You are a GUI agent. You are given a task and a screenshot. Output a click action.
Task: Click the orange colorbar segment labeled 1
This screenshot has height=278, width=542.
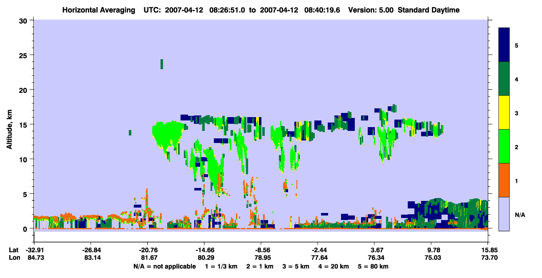coord(504,180)
